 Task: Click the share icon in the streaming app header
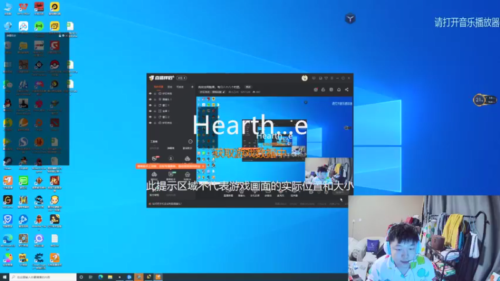(347, 90)
